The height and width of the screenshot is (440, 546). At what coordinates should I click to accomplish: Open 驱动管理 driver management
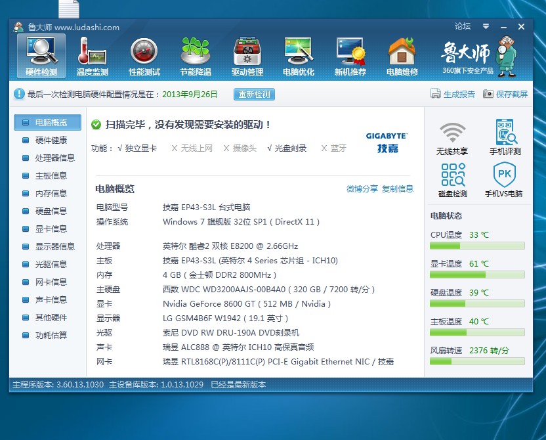point(247,56)
